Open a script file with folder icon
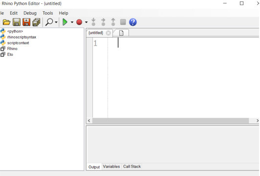The height and width of the screenshot is (176, 260). [x=6, y=22]
